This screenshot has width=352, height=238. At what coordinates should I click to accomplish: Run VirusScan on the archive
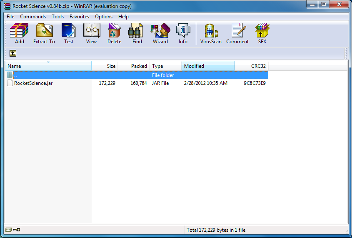(211, 33)
